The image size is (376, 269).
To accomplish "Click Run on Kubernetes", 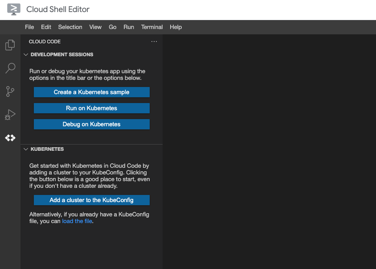I will click(x=91, y=108).
